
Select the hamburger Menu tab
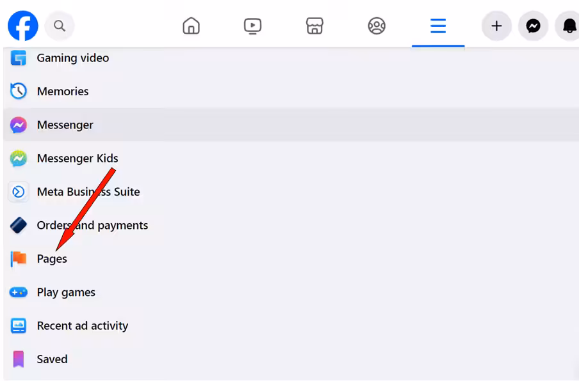(x=438, y=26)
